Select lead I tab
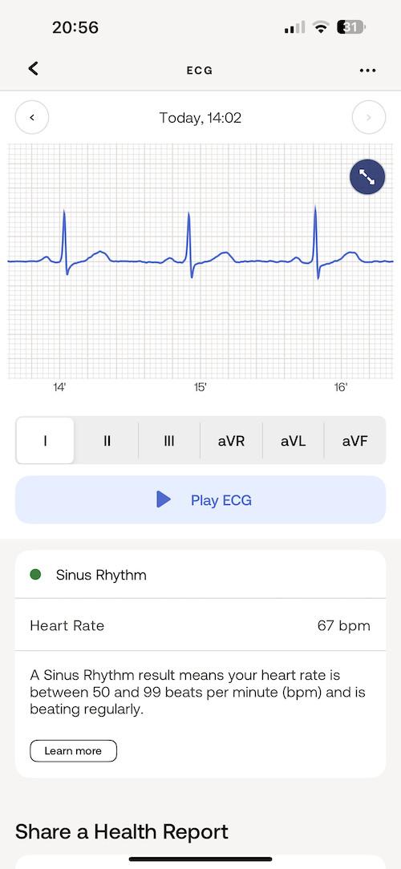The height and width of the screenshot is (869, 401). click(x=45, y=441)
